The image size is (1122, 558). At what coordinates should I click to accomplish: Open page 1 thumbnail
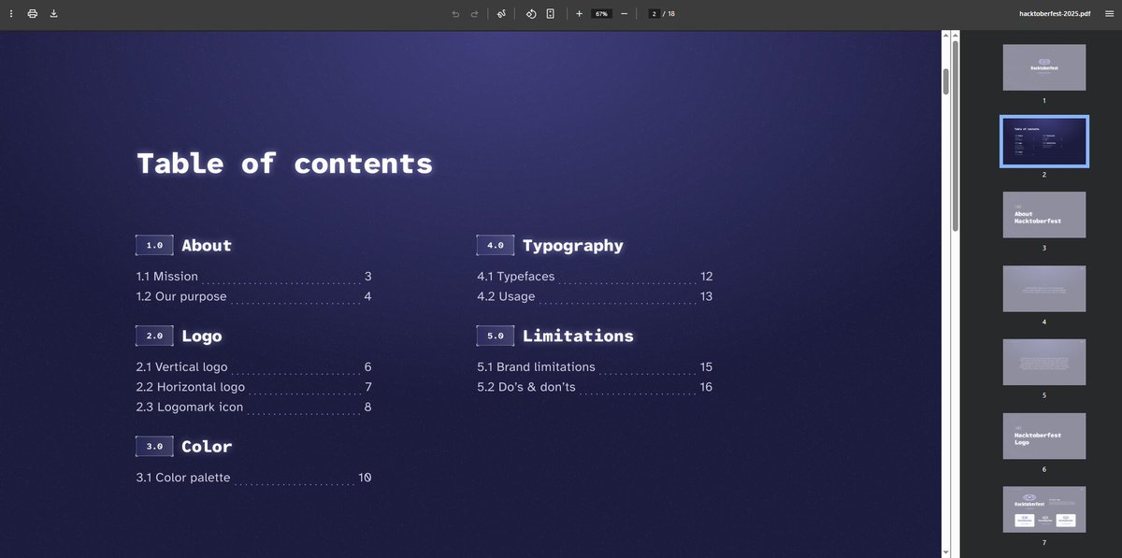[x=1044, y=67]
